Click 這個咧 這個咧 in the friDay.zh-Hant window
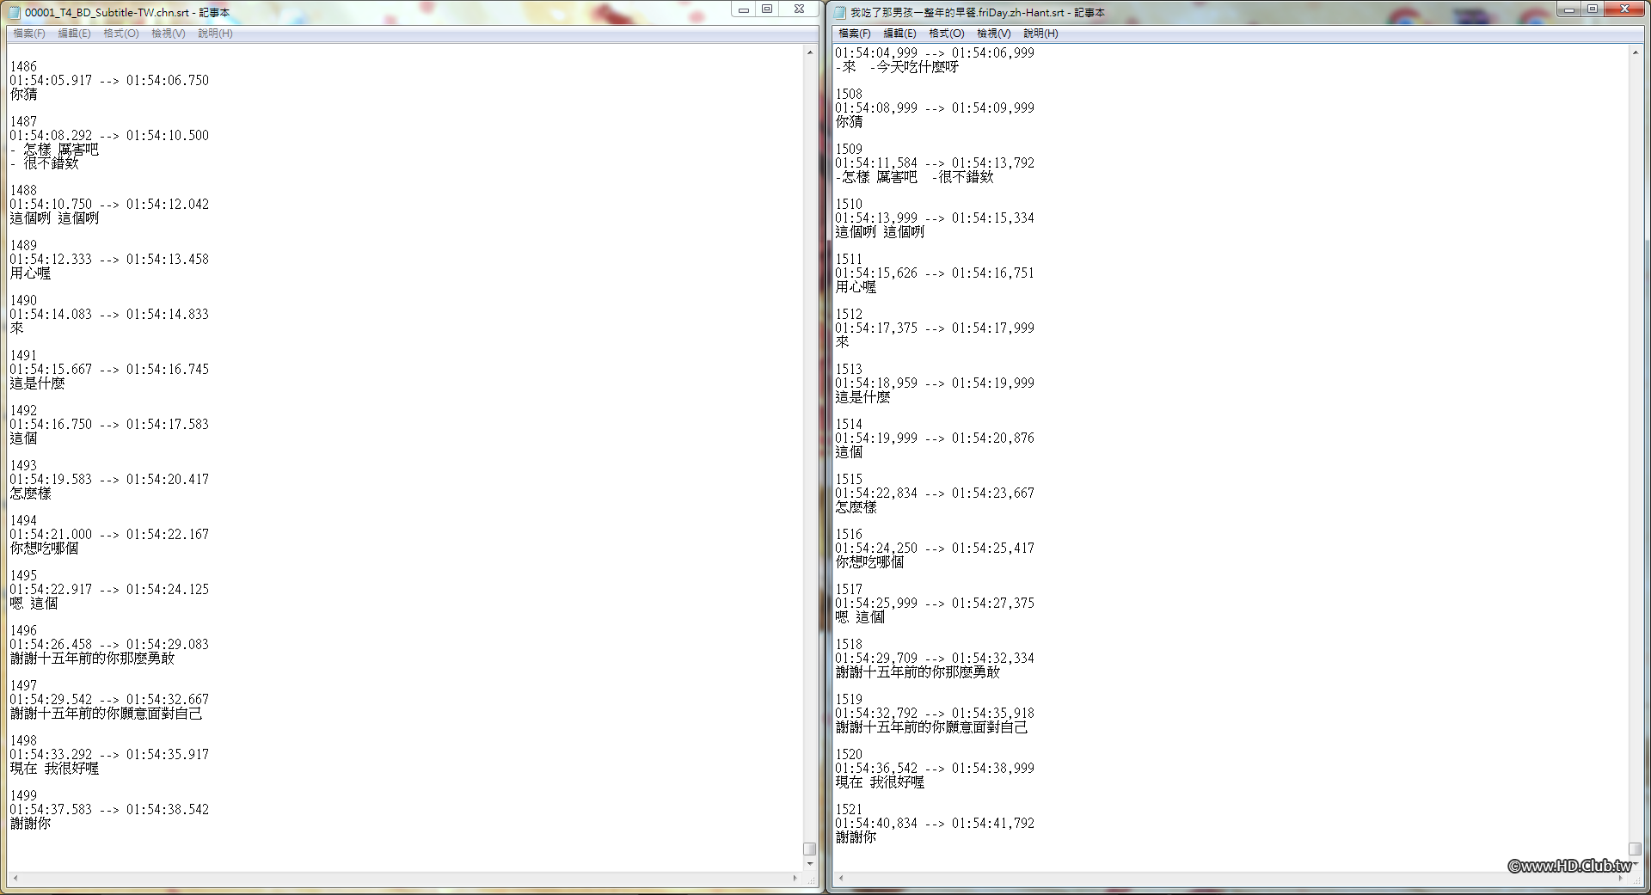Image resolution: width=1651 pixels, height=895 pixels. [880, 231]
